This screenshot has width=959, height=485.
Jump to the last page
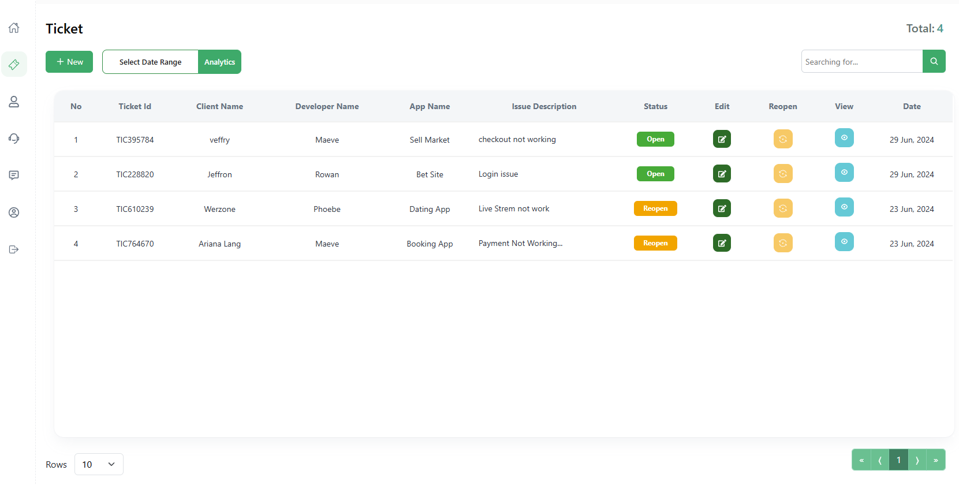[935, 460]
